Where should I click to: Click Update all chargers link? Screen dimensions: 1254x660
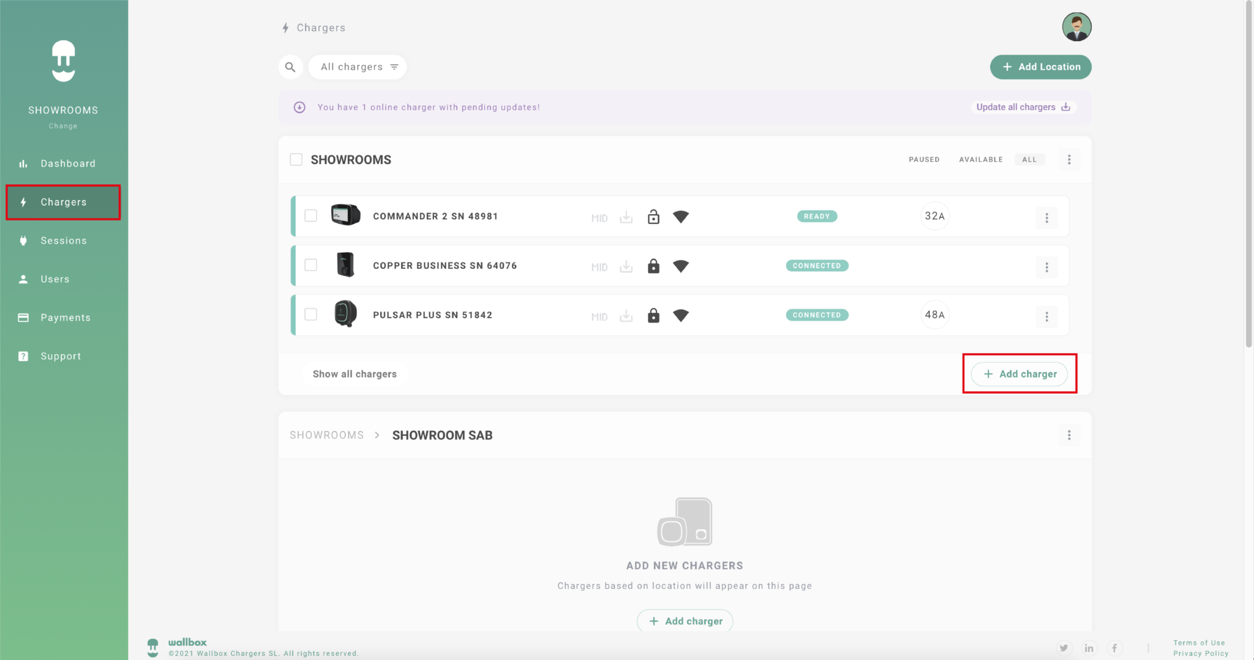[x=1023, y=107]
